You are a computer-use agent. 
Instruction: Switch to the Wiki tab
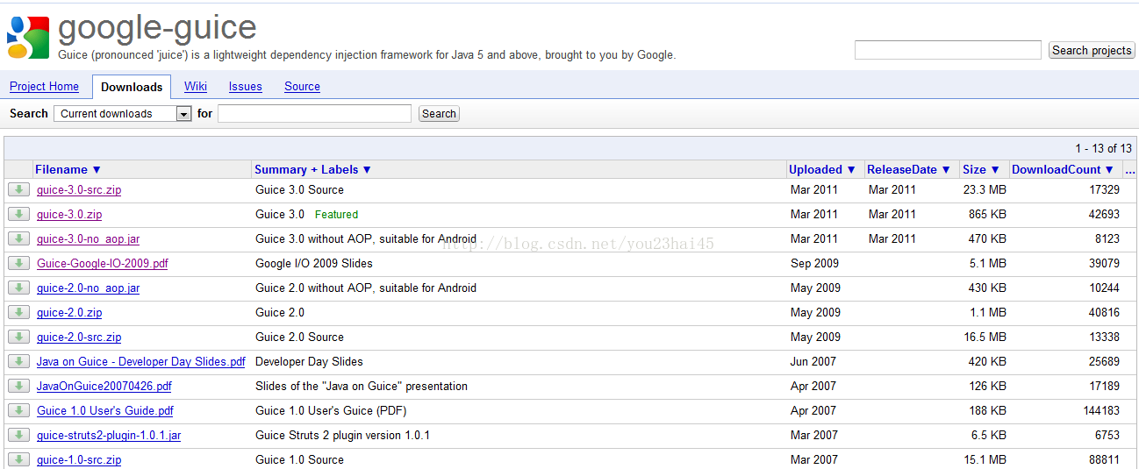coord(196,87)
